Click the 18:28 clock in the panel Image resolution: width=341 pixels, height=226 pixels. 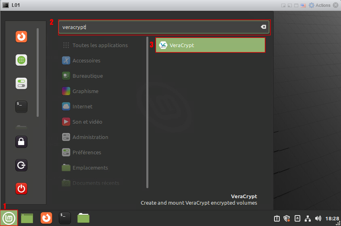coord(332,218)
